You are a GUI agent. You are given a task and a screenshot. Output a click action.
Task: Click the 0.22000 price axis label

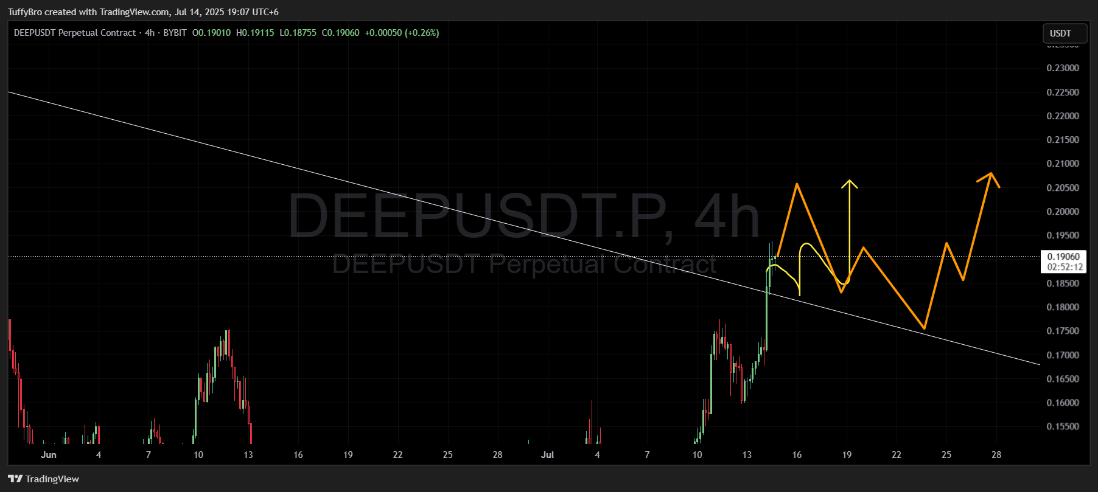tap(1063, 116)
